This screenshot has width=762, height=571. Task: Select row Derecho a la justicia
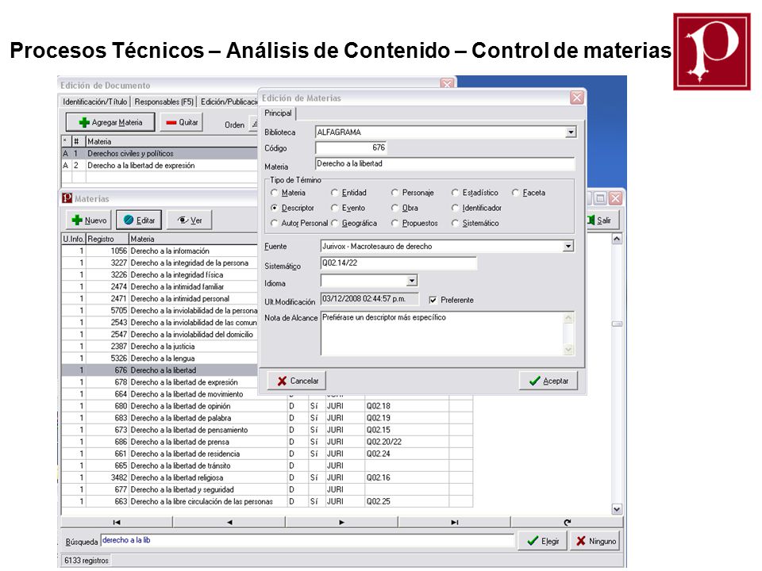point(160,347)
